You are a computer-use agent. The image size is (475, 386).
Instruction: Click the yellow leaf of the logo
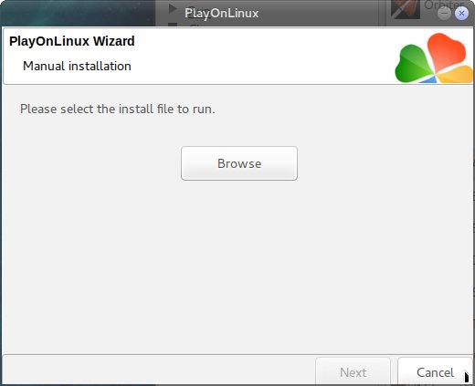(456, 74)
